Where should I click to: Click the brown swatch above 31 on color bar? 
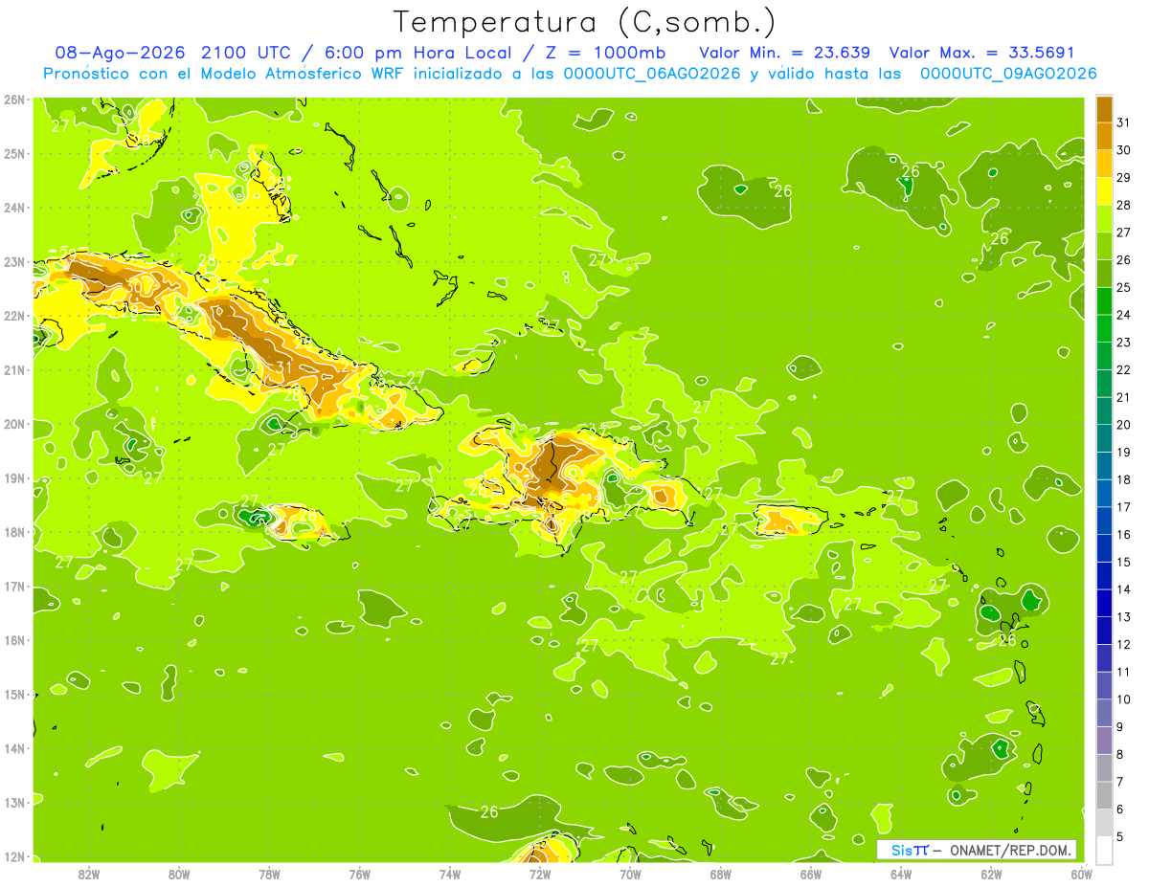(x=1104, y=109)
